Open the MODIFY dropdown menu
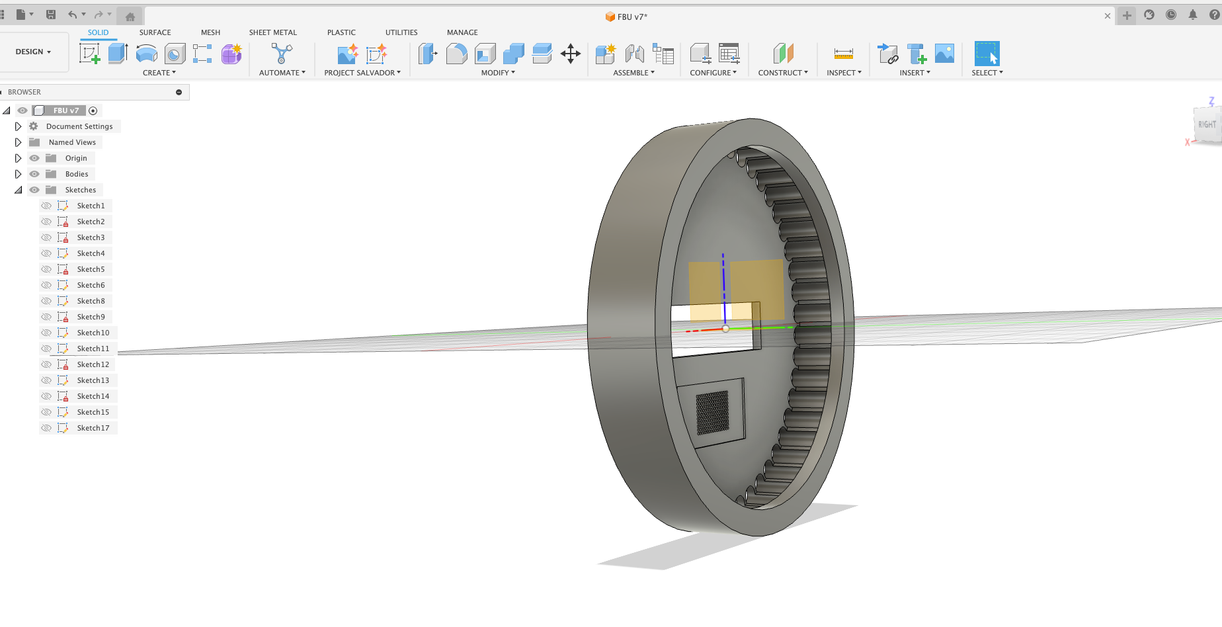 [x=498, y=73]
